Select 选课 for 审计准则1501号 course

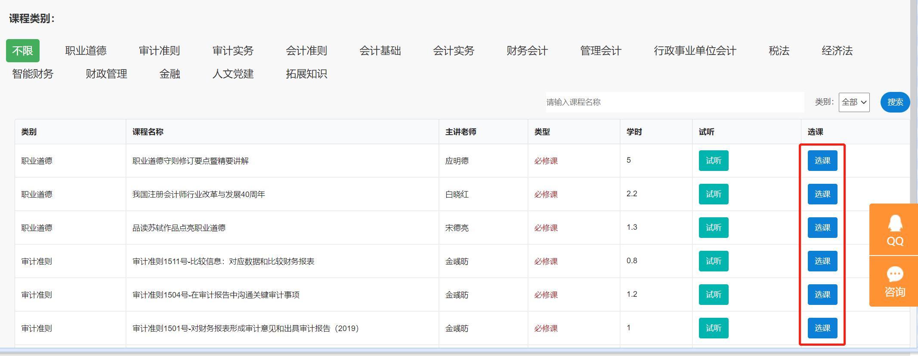coord(822,328)
